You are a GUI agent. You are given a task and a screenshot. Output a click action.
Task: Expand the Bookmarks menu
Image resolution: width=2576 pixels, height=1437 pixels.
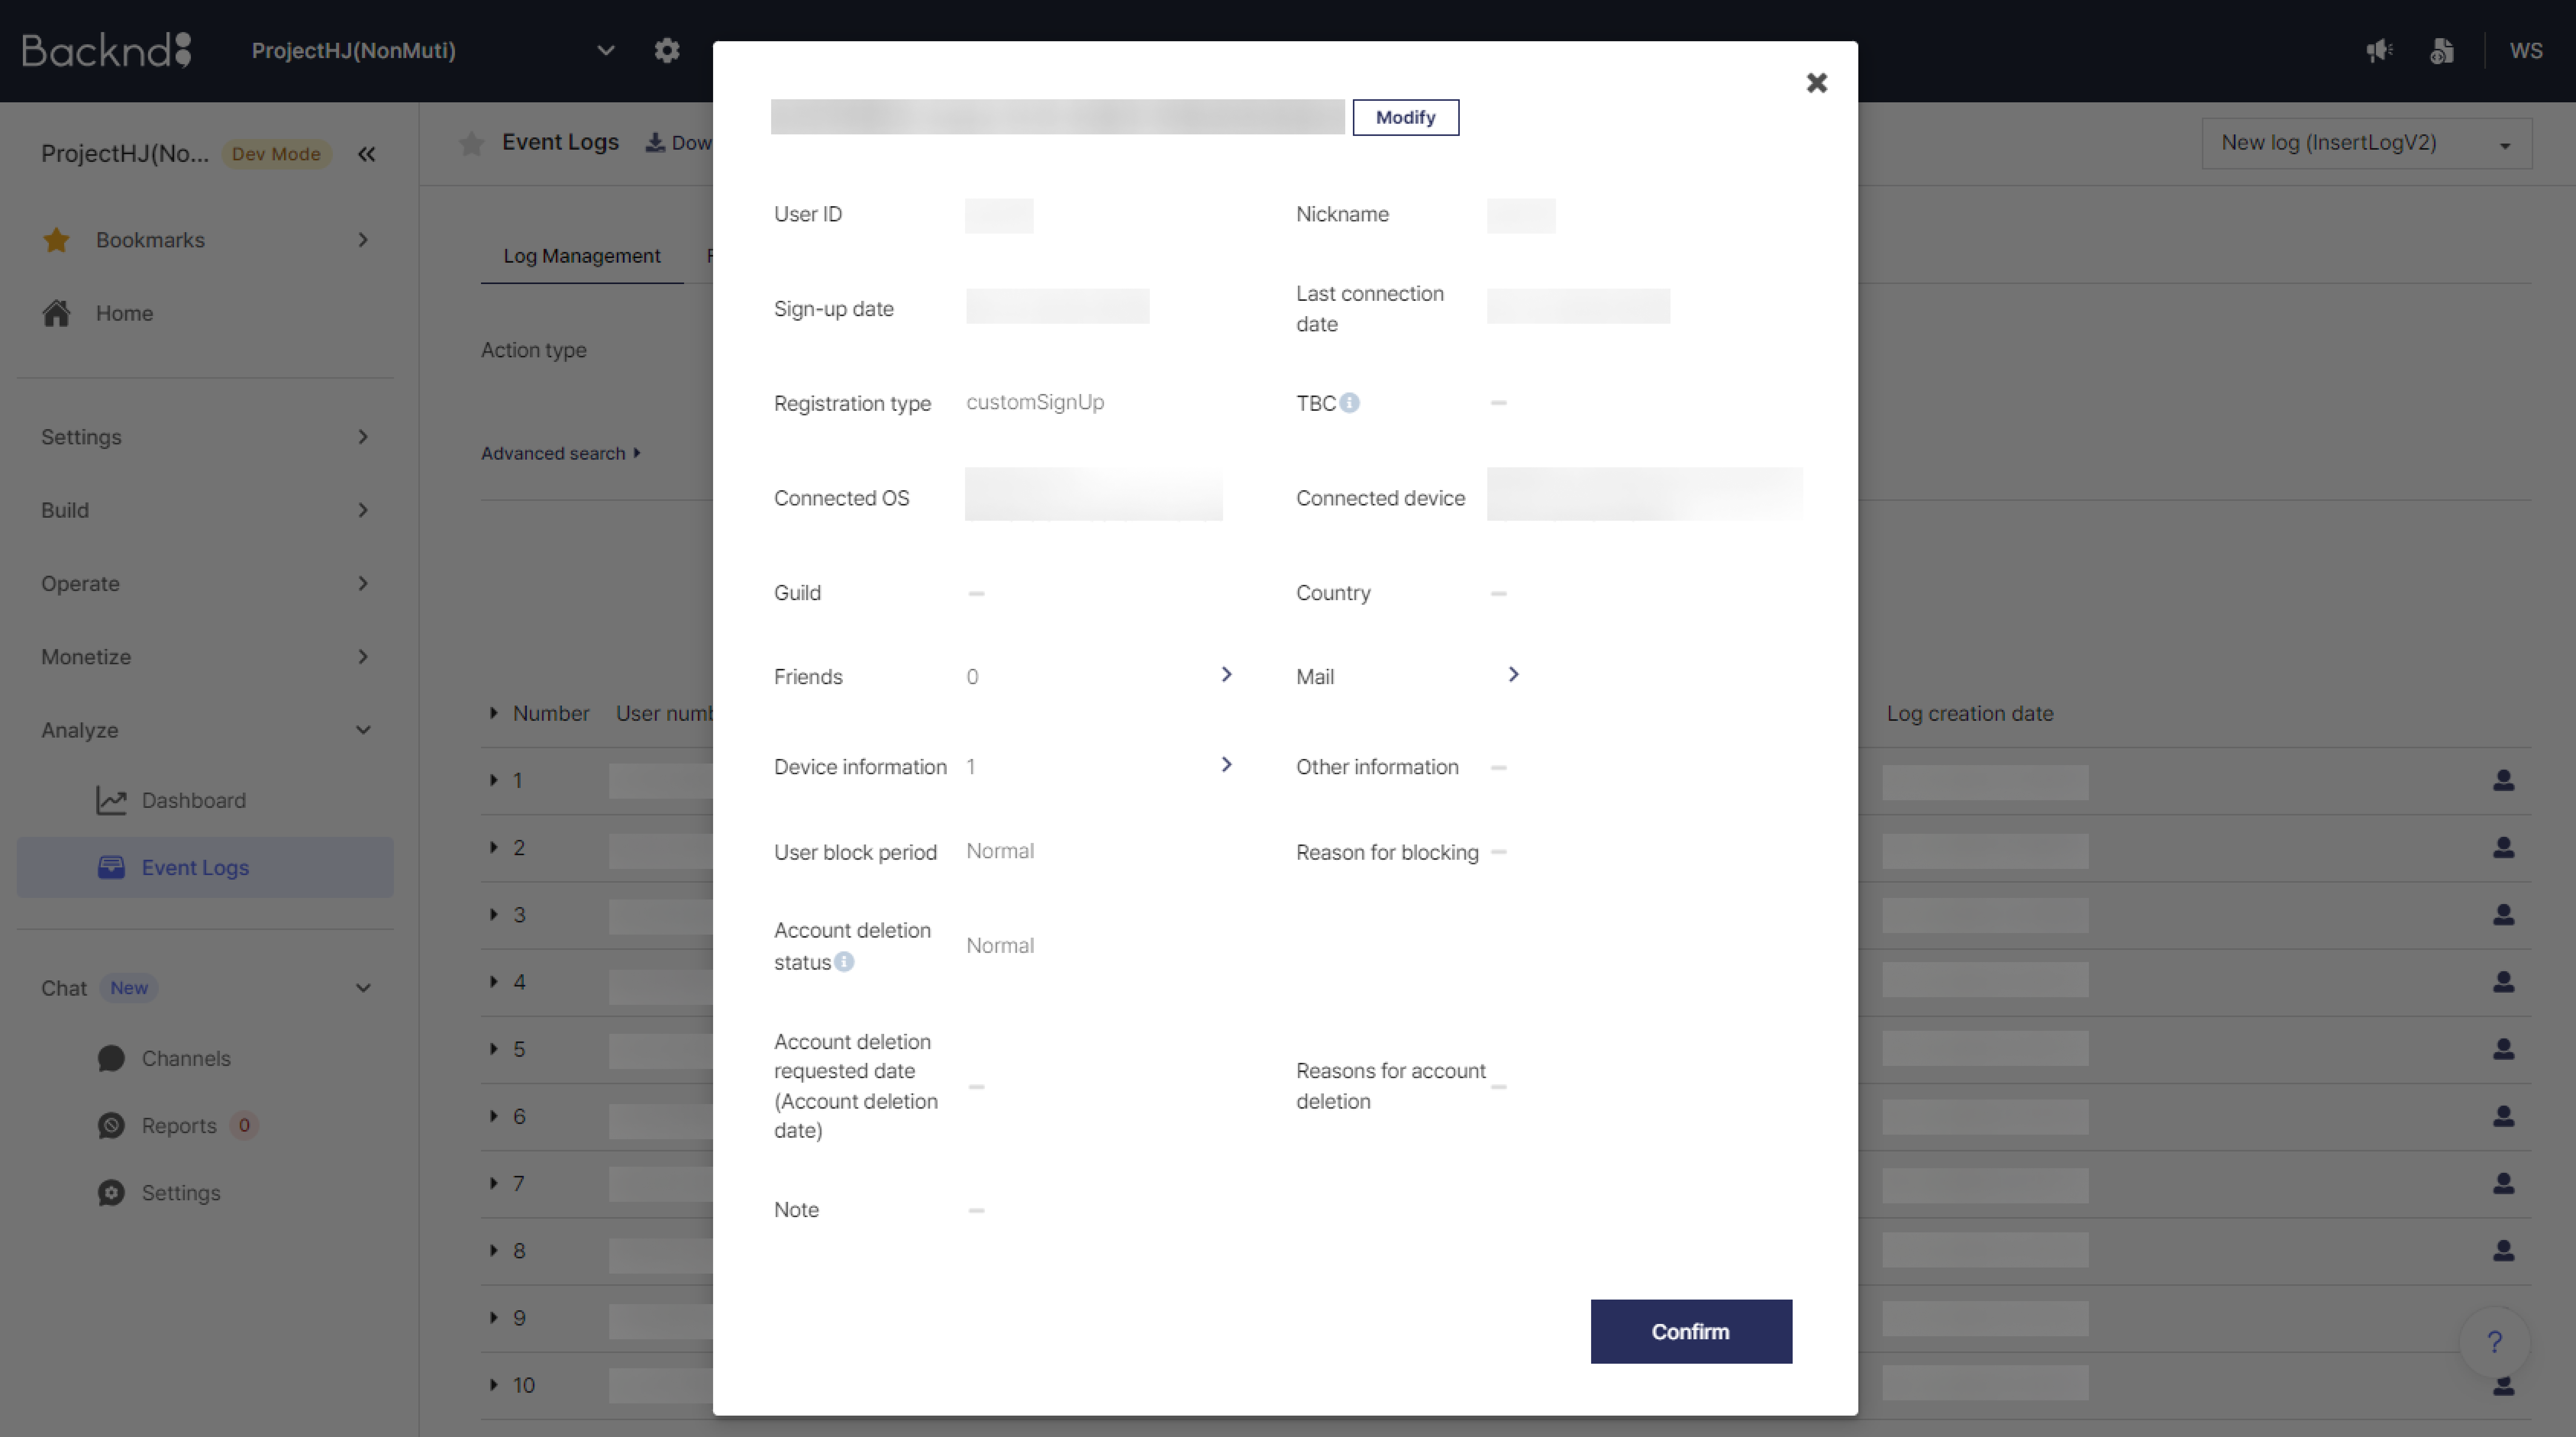click(205, 240)
